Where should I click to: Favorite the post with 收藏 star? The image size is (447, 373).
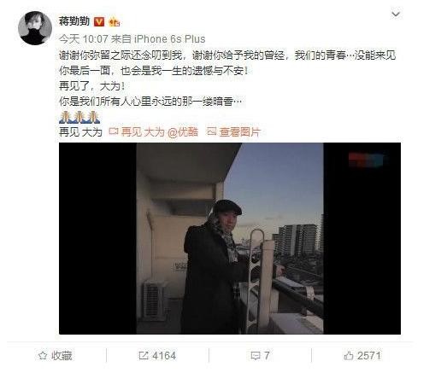pos(56,356)
